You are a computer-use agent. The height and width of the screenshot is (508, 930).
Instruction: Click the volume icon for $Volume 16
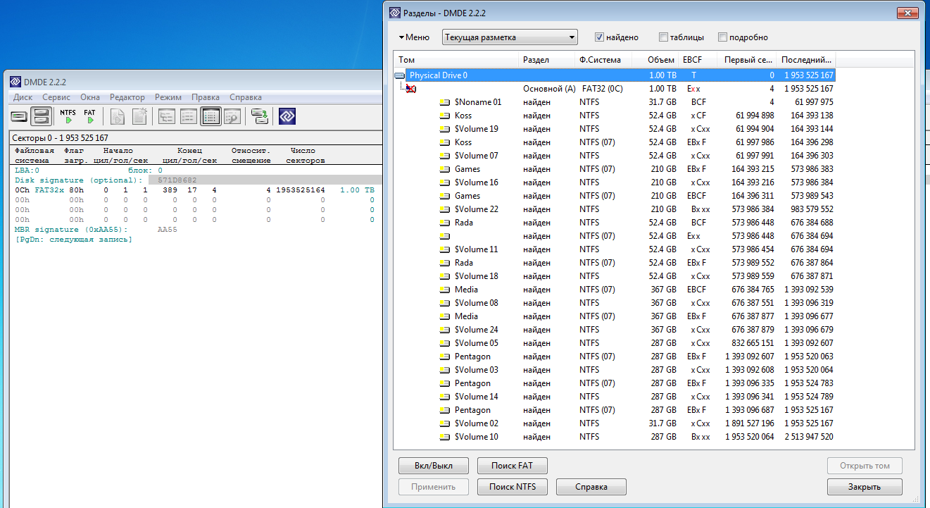(444, 182)
